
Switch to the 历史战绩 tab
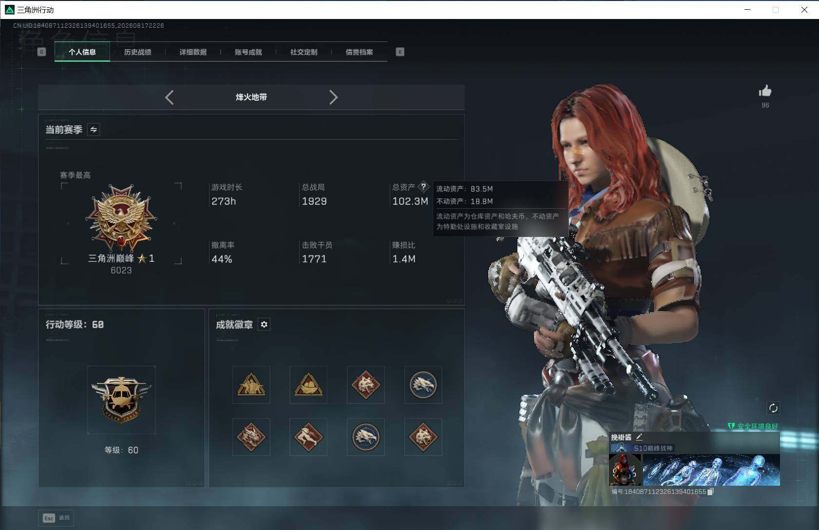point(137,52)
